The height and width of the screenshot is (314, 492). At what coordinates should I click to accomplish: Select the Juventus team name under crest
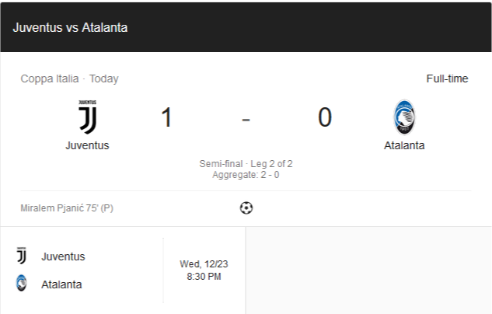pyautogui.click(x=87, y=145)
